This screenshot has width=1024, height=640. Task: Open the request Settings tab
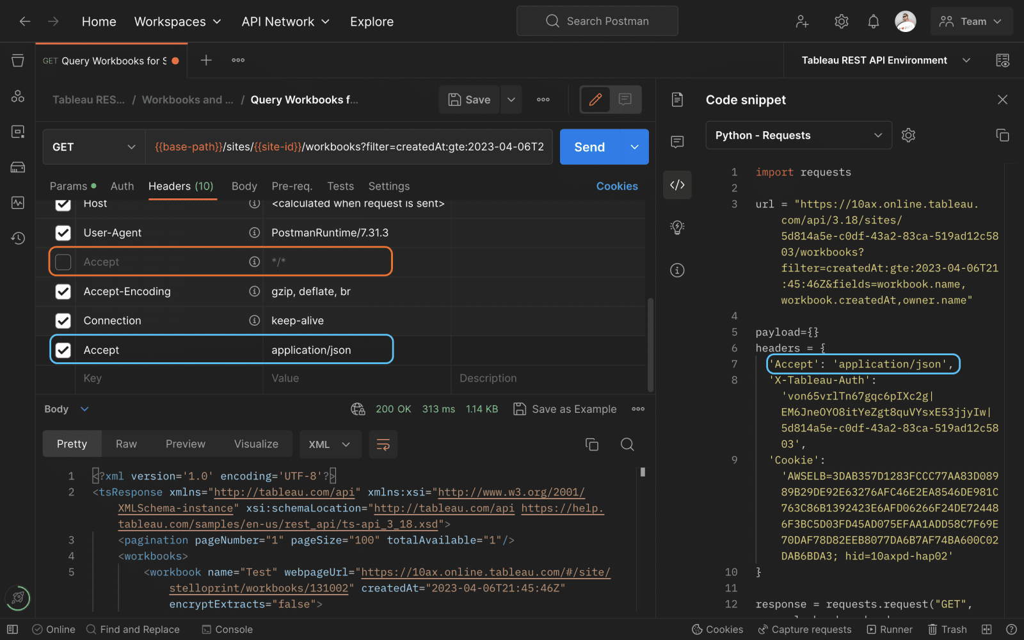[x=389, y=186]
